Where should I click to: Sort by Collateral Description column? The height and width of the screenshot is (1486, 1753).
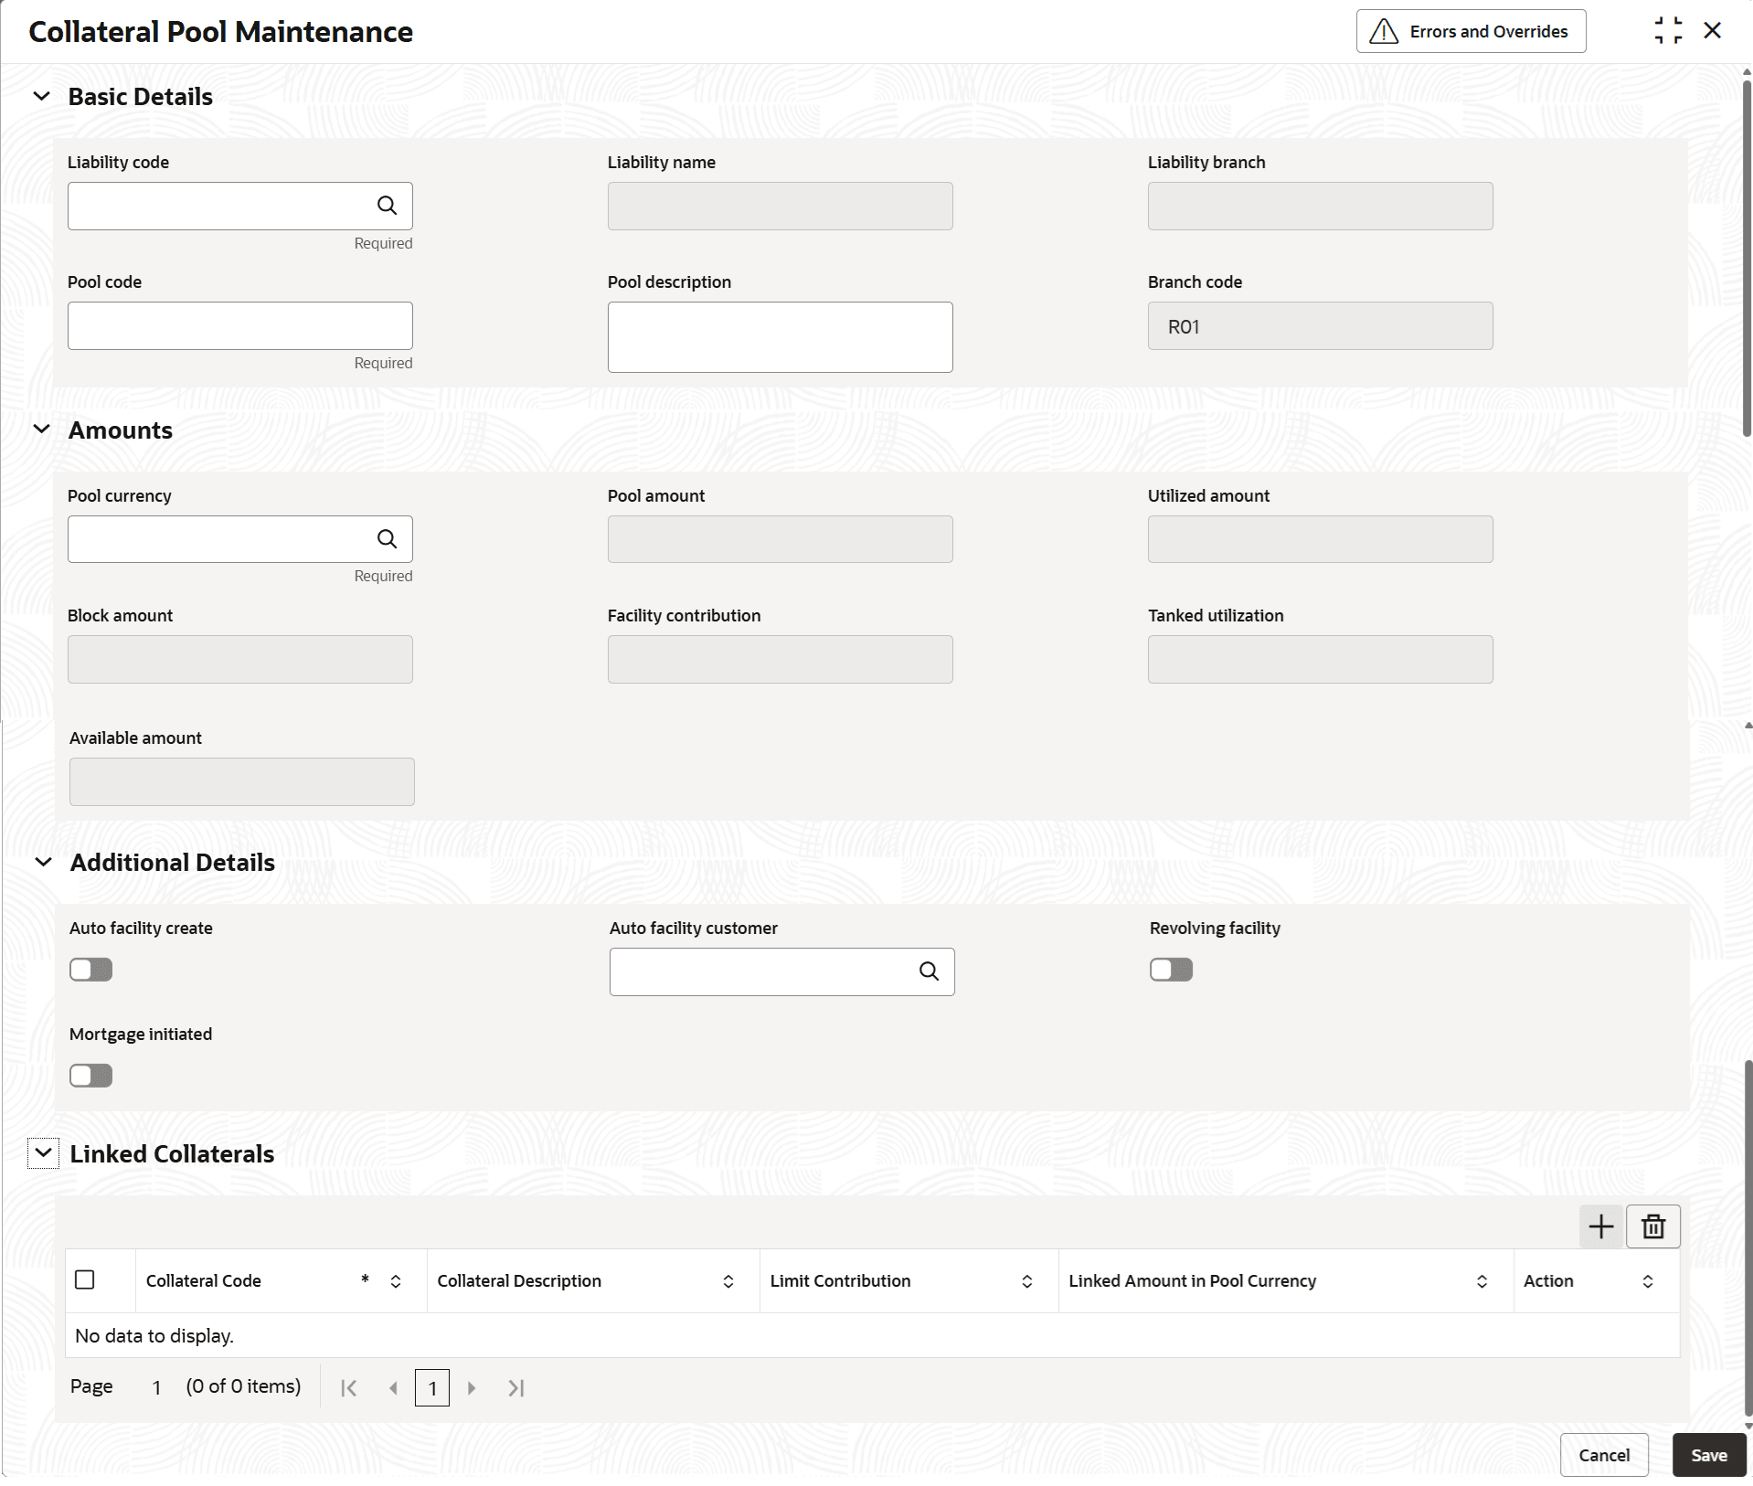point(728,1281)
